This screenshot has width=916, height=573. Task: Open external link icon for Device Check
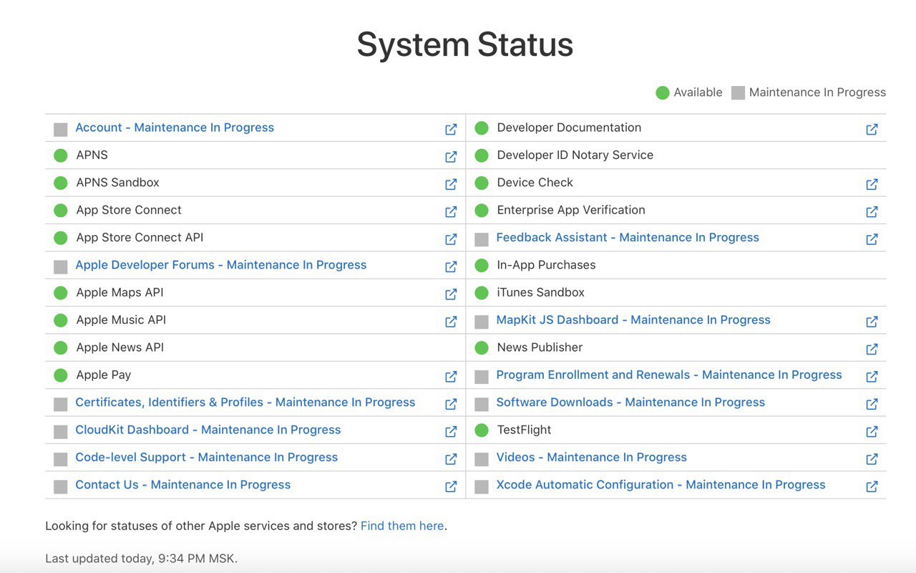(872, 184)
